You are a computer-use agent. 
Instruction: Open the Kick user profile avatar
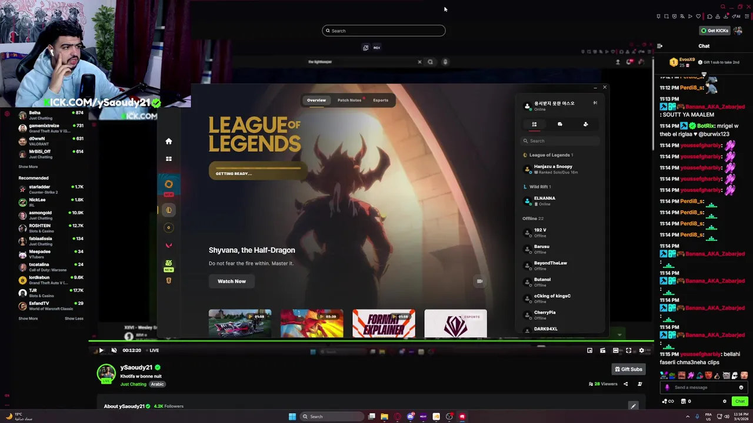click(738, 31)
